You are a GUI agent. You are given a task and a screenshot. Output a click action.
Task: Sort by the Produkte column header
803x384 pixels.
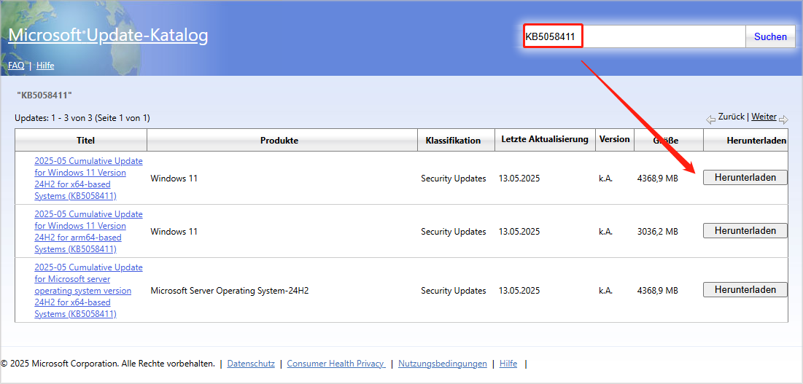(279, 140)
